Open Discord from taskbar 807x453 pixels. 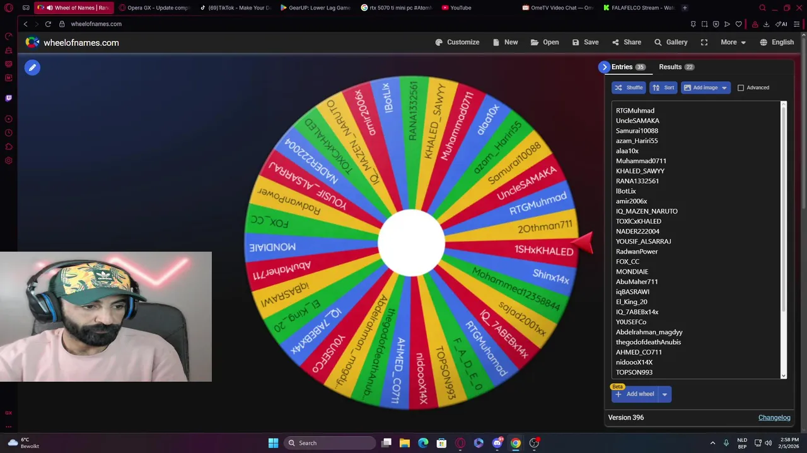point(497,443)
